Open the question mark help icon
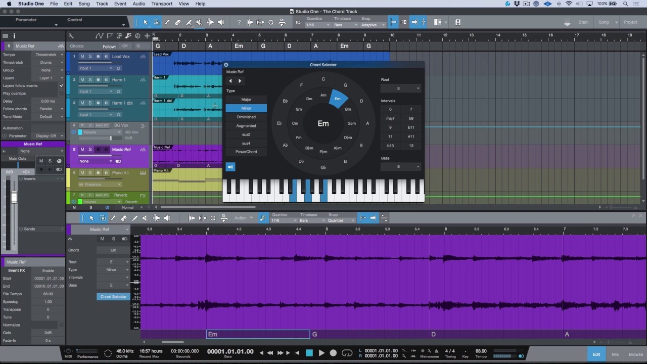Screen dimensions: 647x364 (x=239, y=22)
